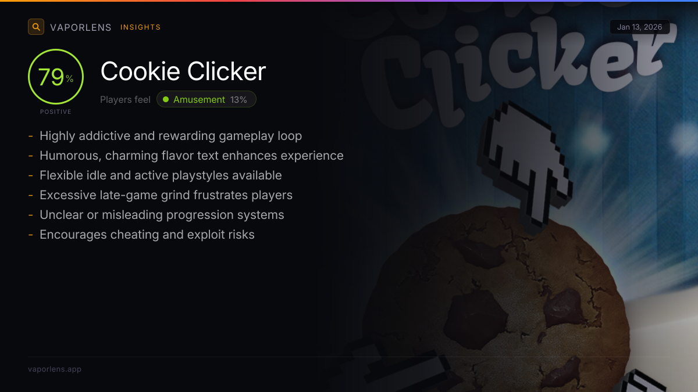The width and height of the screenshot is (698, 392).
Task: Click the POSITIVE label under score
Action: (56, 112)
